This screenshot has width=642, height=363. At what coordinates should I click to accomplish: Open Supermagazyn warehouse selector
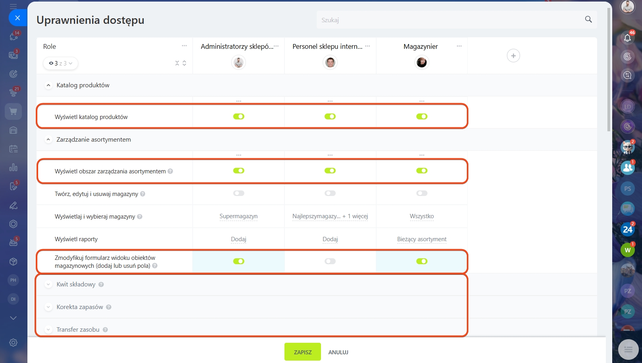pyautogui.click(x=239, y=216)
